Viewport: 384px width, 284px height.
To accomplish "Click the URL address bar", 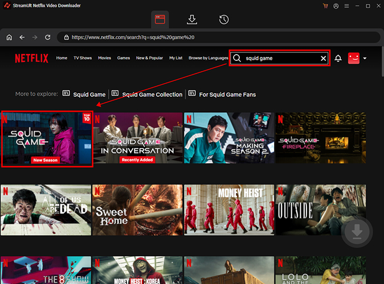I will 218,37.
